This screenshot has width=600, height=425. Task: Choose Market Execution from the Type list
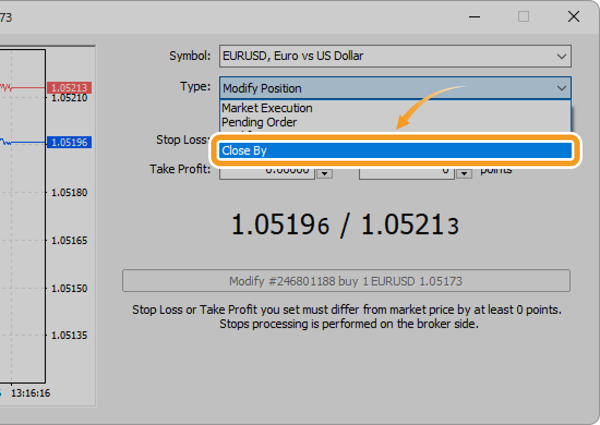pos(267,108)
